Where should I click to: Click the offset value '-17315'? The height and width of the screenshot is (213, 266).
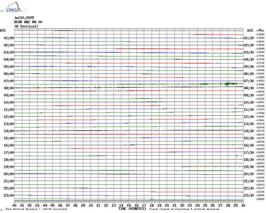[x=260, y=59]
